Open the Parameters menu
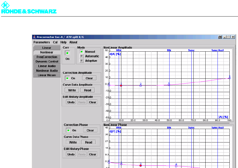The image size is (238, 168). tap(41, 42)
